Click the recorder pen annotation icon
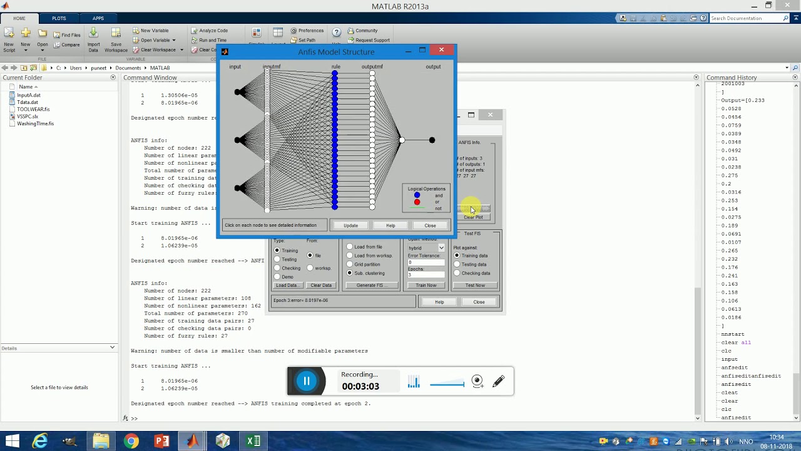The image size is (801, 451). [x=498, y=381]
